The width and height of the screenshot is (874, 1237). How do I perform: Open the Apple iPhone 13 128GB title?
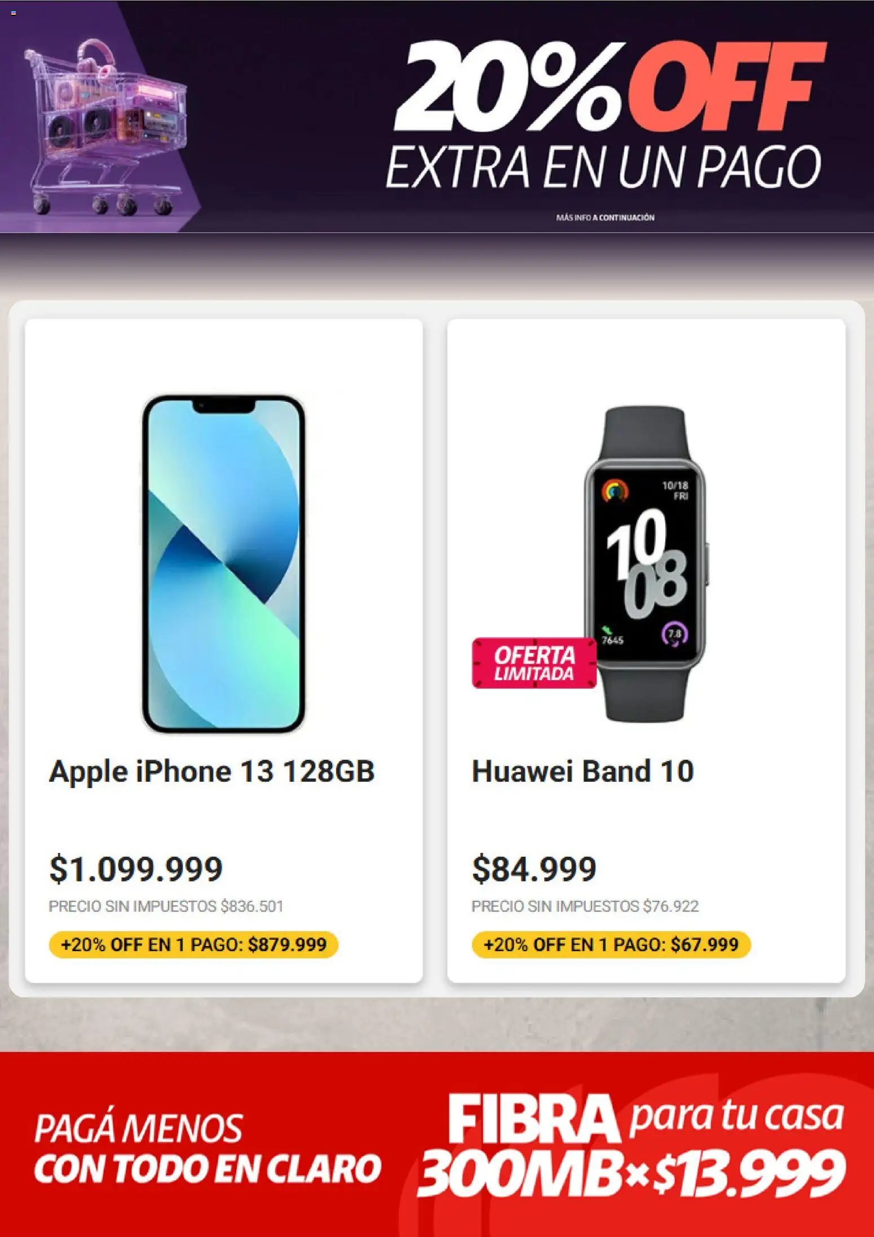[x=211, y=771]
